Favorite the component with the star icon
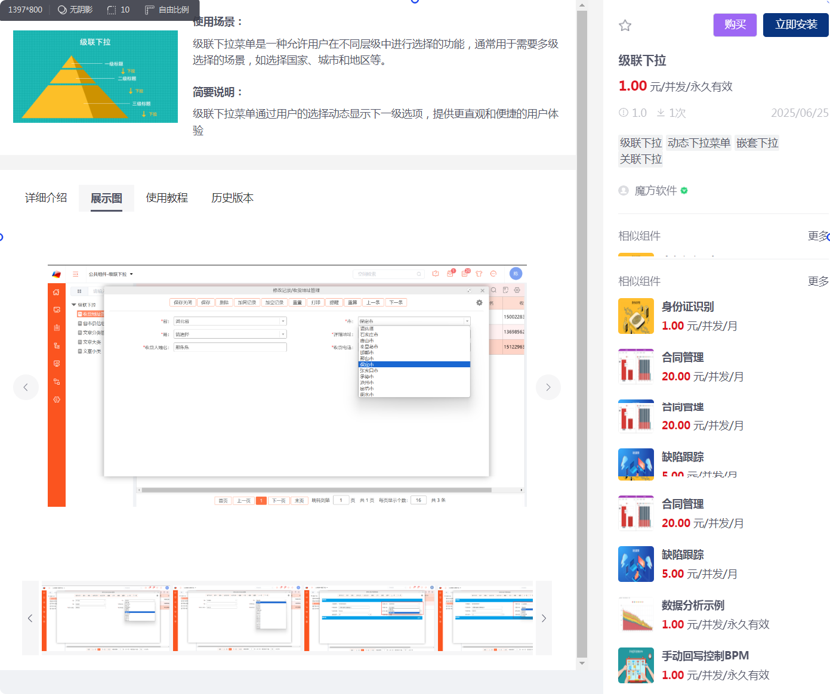 point(625,25)
